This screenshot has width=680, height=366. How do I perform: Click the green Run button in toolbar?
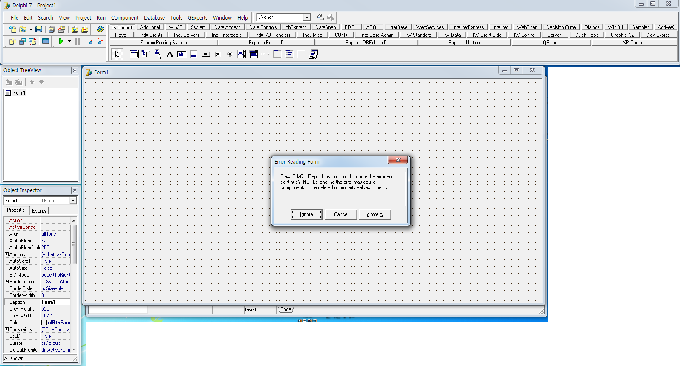point(61,41)
